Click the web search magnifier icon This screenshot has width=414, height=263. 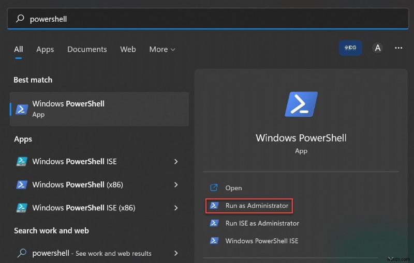pos(22,253)
